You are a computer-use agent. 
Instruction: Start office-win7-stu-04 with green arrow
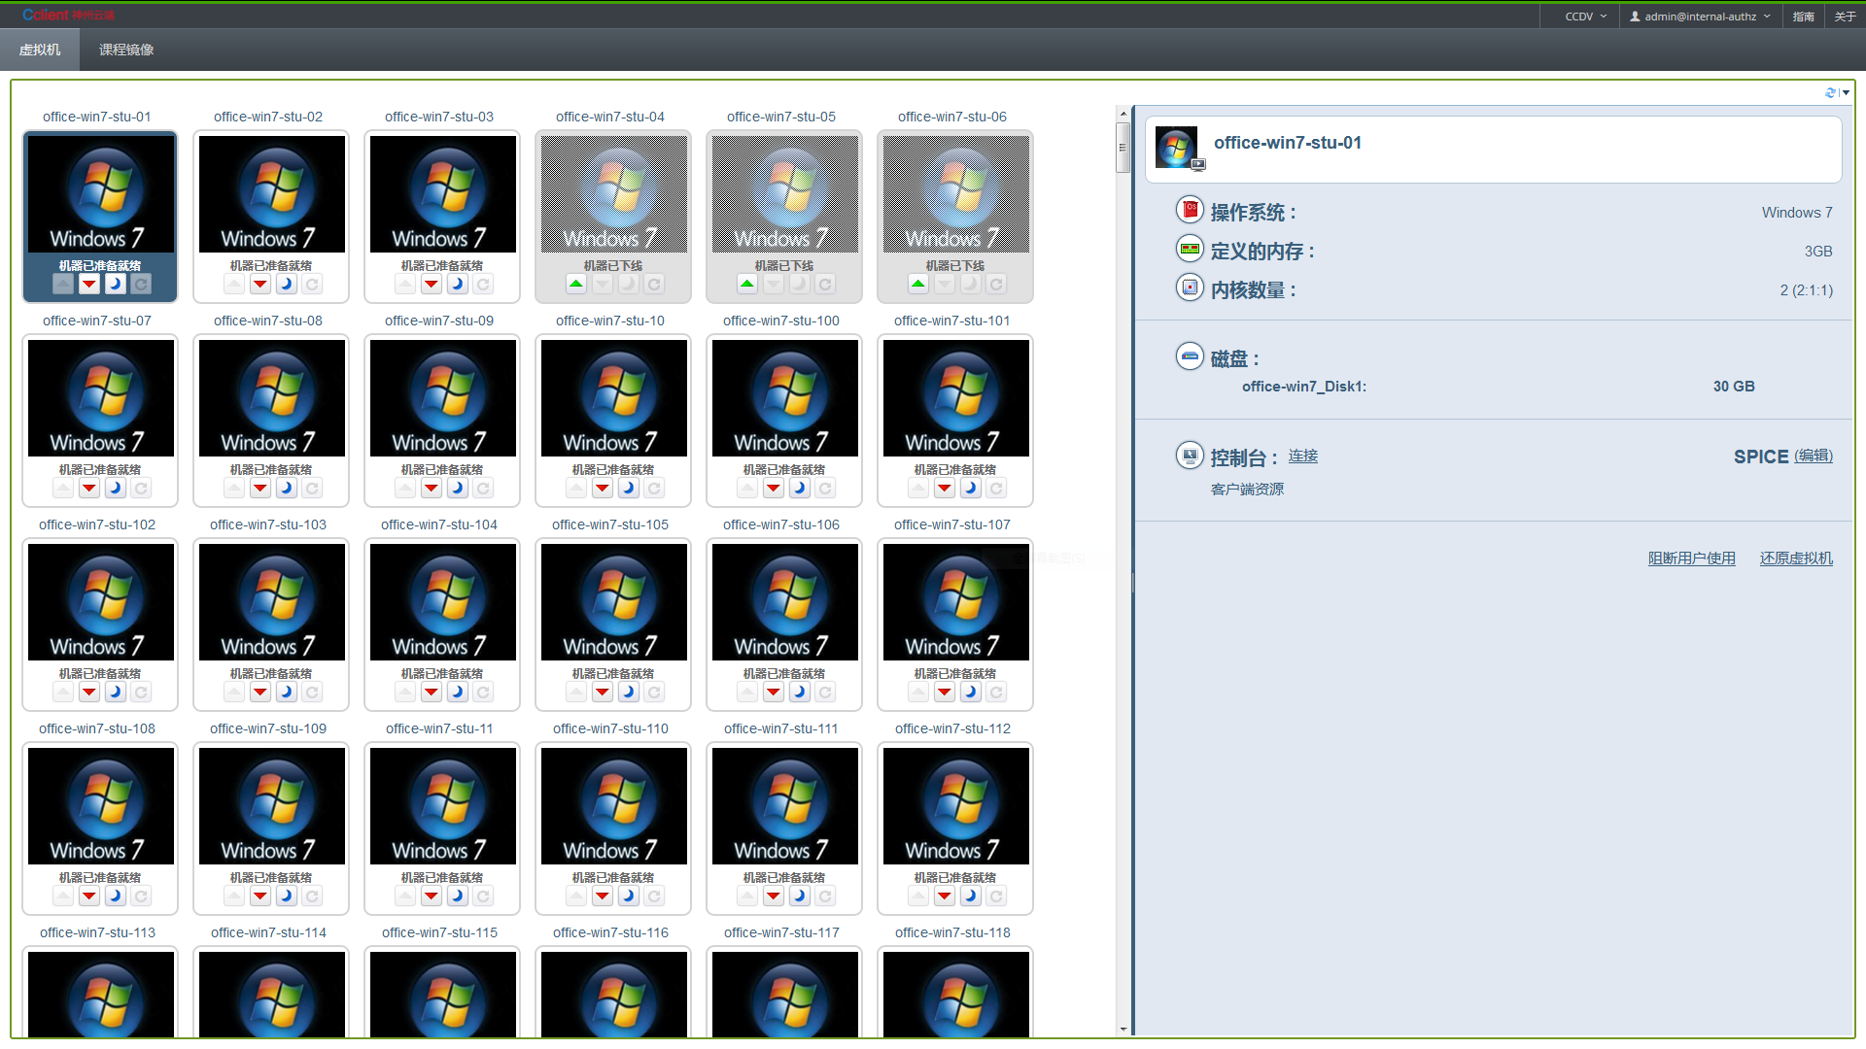pos(576,285)
